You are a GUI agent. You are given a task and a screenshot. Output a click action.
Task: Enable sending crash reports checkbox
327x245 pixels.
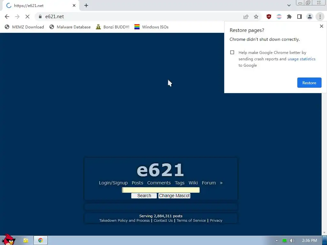point(232,52)
